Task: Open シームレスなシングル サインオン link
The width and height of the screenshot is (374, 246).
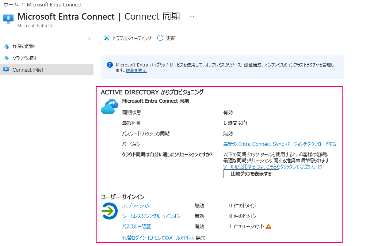Action: pos(151,216)
